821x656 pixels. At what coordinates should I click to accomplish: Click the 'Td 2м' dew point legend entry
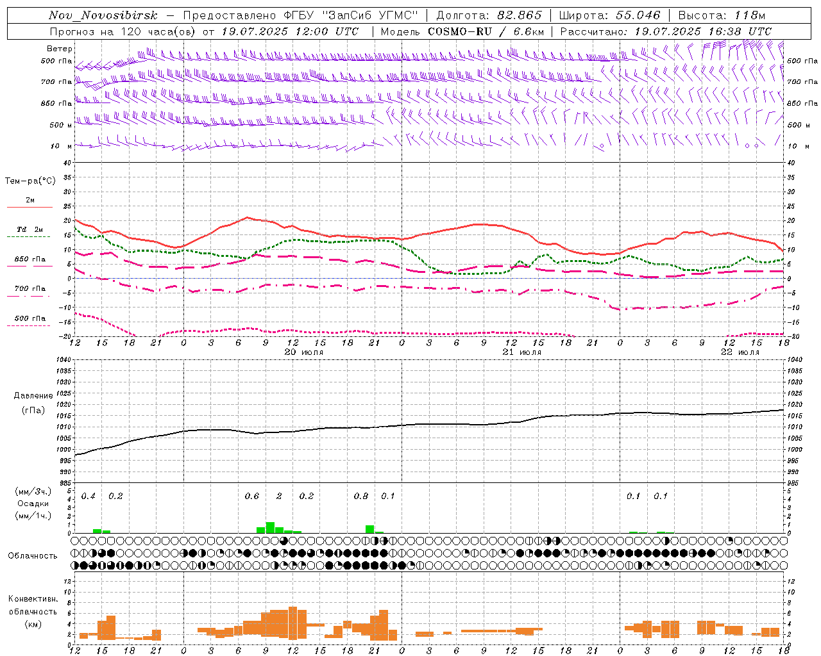click(30, 229)
